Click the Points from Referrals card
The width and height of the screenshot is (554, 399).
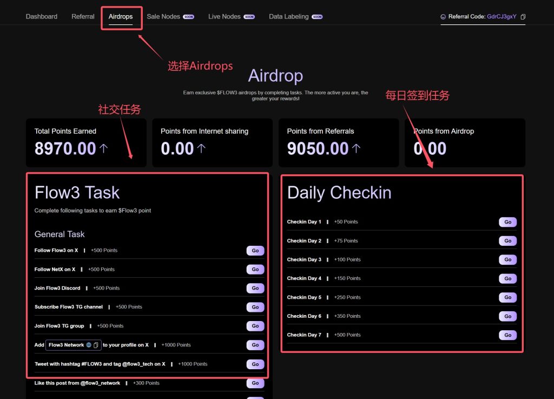[x=339, y=143]
